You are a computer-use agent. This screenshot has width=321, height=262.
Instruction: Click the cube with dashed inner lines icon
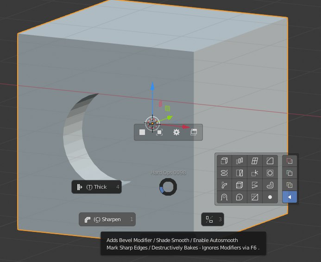pyautogui.click(x=239, y=185)
